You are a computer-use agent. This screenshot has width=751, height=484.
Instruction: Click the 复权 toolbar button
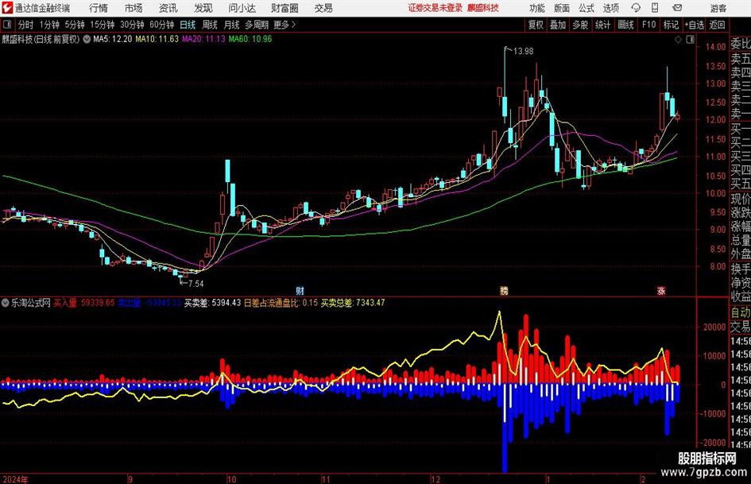(536, 25)
